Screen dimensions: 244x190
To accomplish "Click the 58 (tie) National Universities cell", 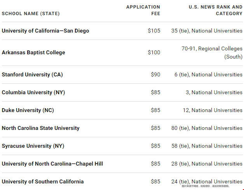I will coord(207,146).
